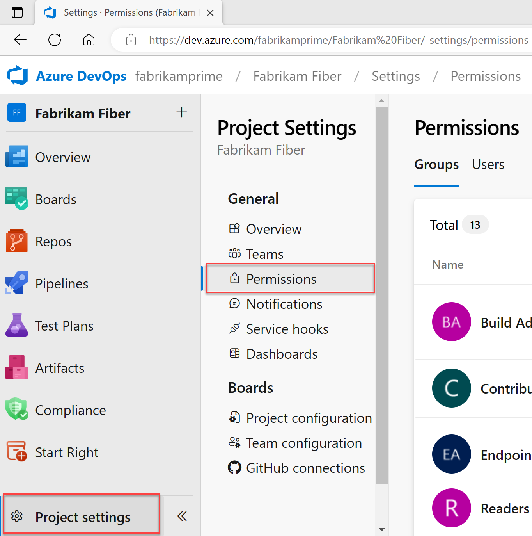Open the Boards section icon in sidebar

click(x=16, y=198)
